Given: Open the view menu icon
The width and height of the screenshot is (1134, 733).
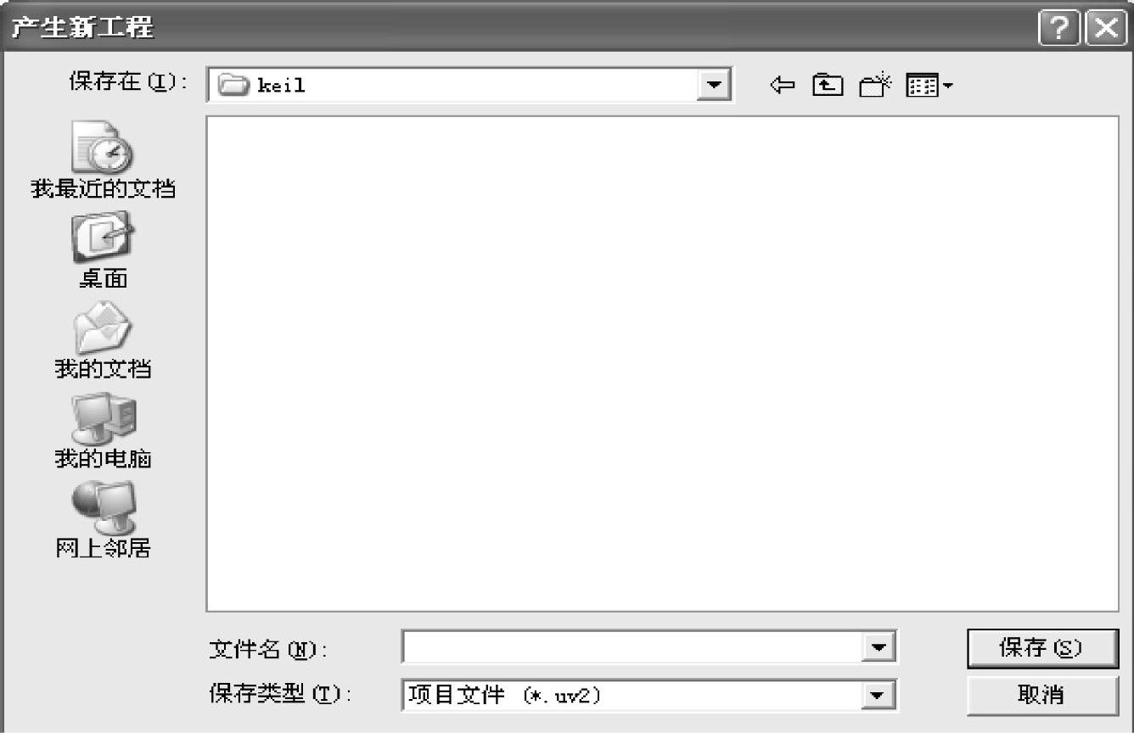Looking at the screenshot, I should [929, 85].
